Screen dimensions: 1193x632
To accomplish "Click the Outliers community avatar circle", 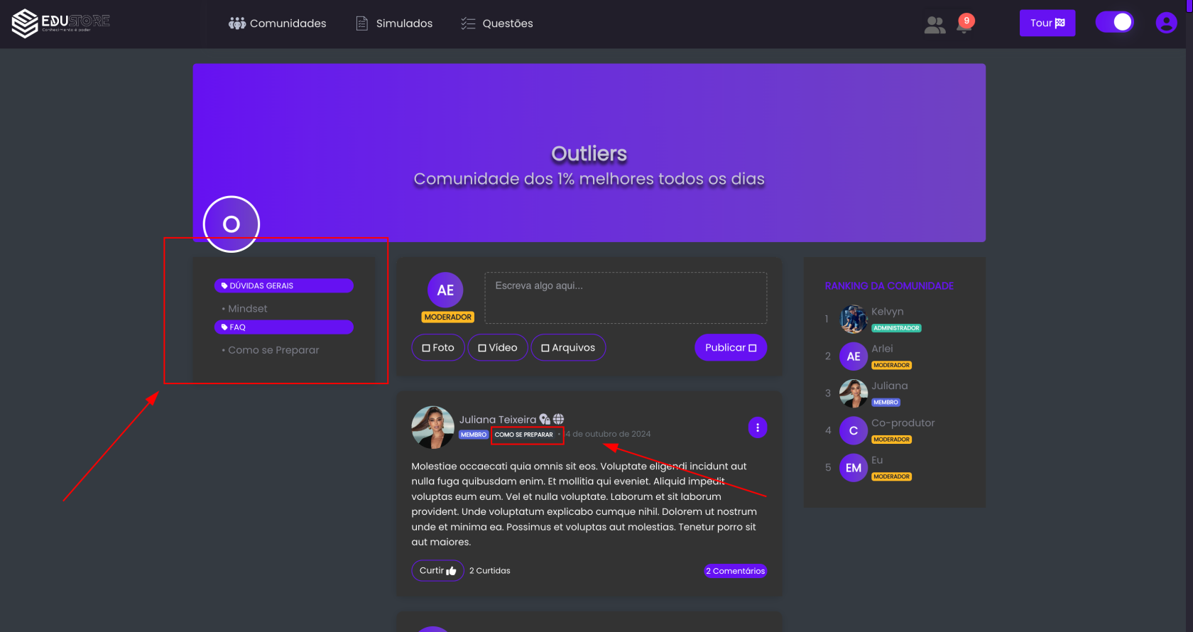I will point(231,224).
